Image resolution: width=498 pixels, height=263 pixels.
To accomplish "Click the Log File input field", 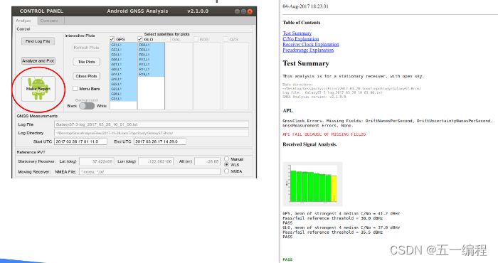I will tap(152, 124).
